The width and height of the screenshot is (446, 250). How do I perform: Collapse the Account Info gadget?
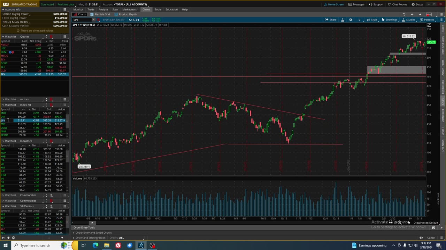[x=3, y=9]
